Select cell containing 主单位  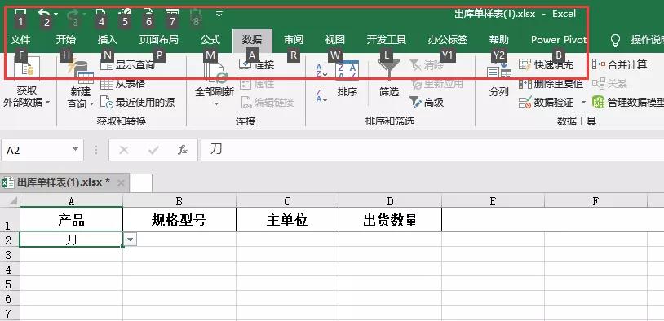pos(287,219)
